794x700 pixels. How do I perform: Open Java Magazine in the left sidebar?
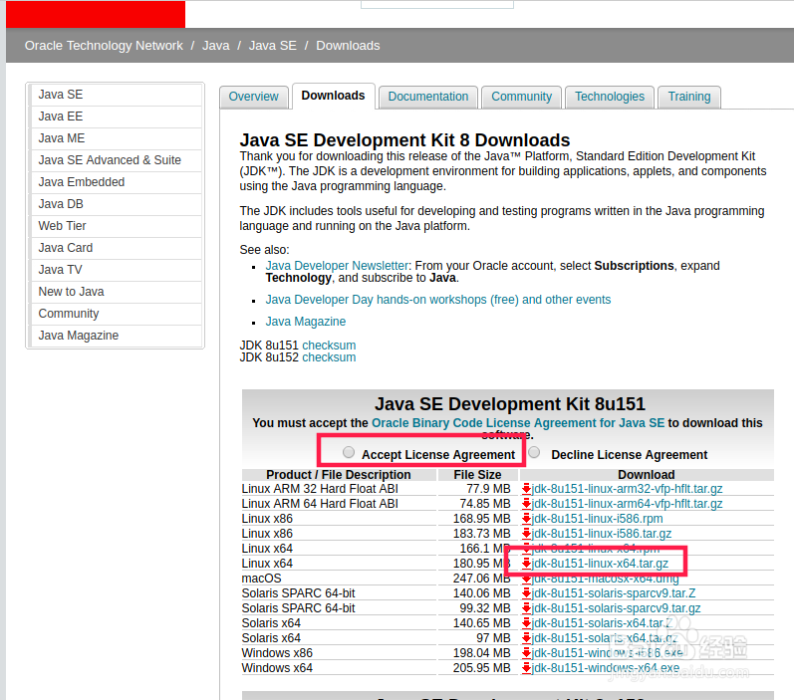pyautogui.click(x=116, y=336)
